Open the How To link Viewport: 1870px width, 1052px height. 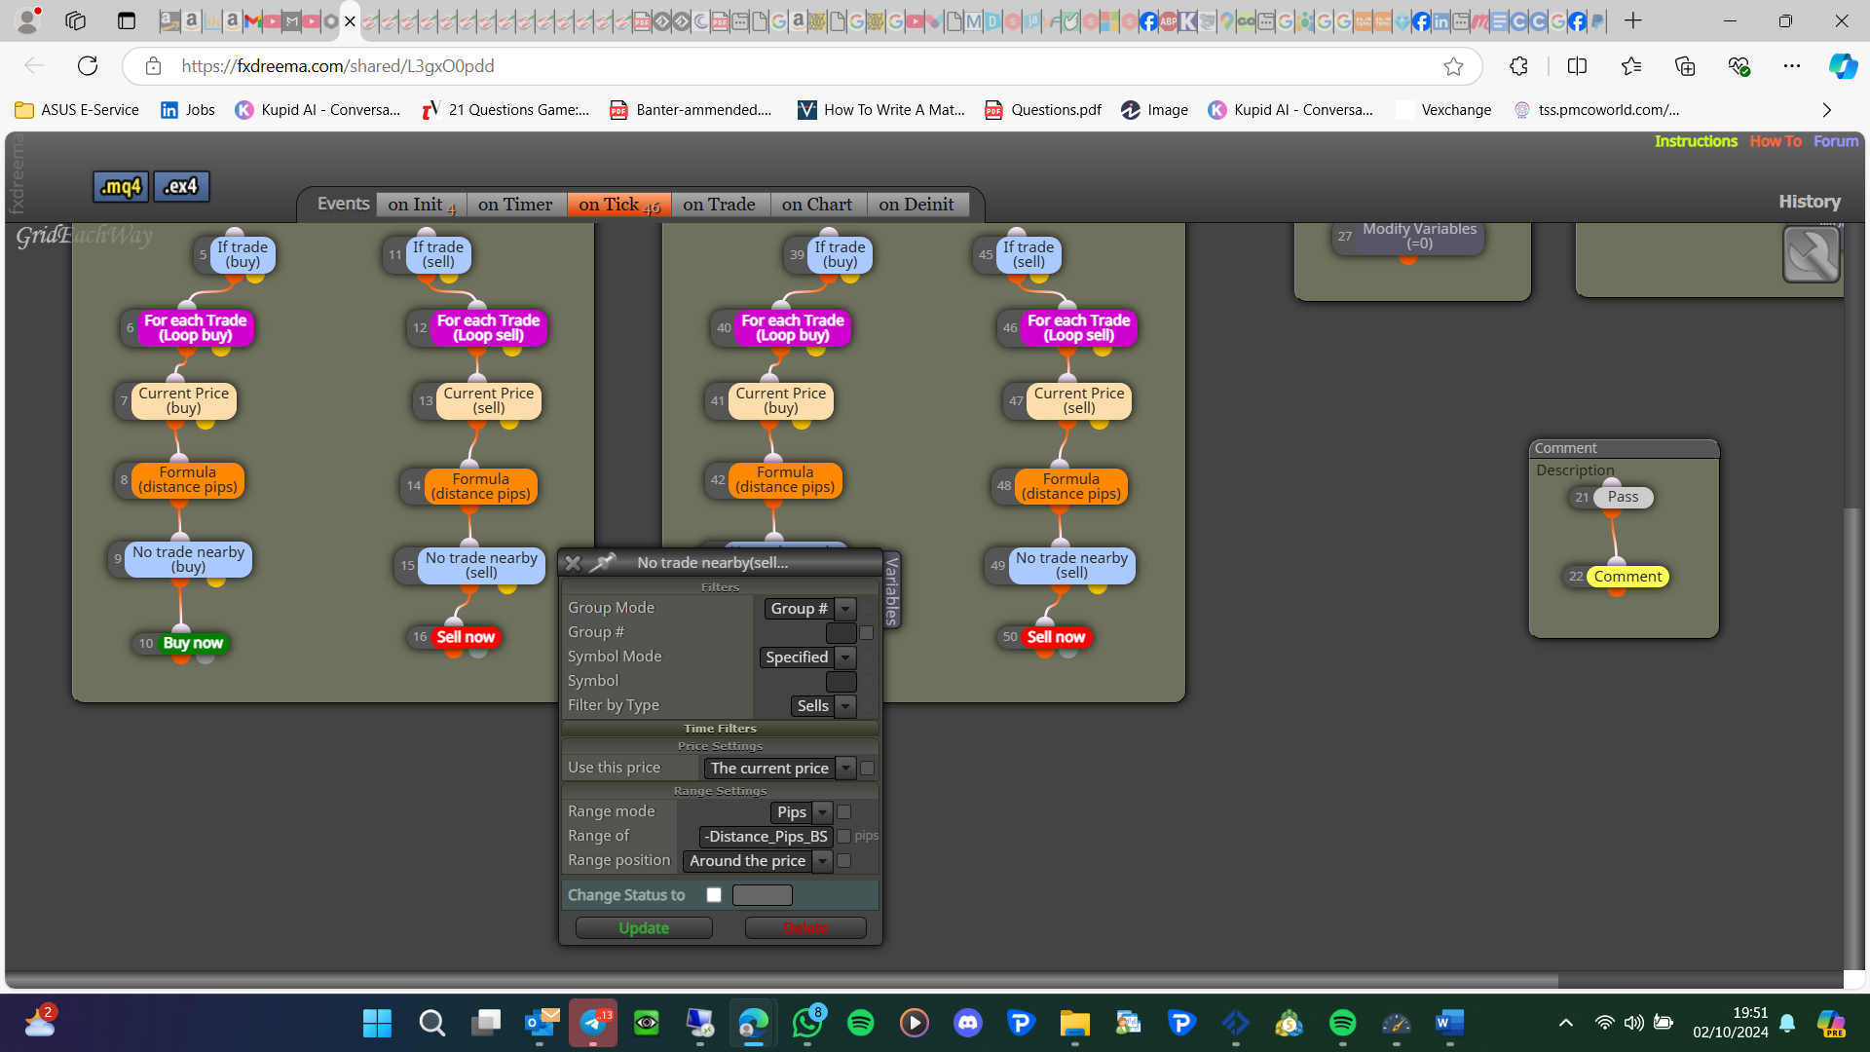[x=1776, y=141]
